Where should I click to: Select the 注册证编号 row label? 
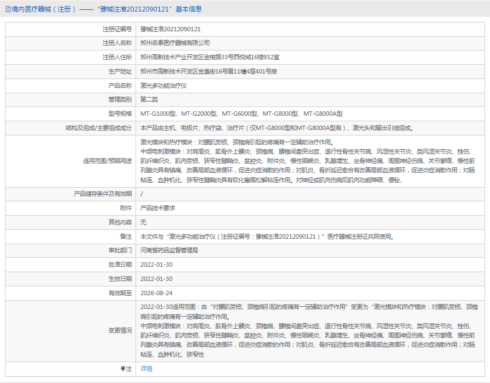(x=117, y=30)
